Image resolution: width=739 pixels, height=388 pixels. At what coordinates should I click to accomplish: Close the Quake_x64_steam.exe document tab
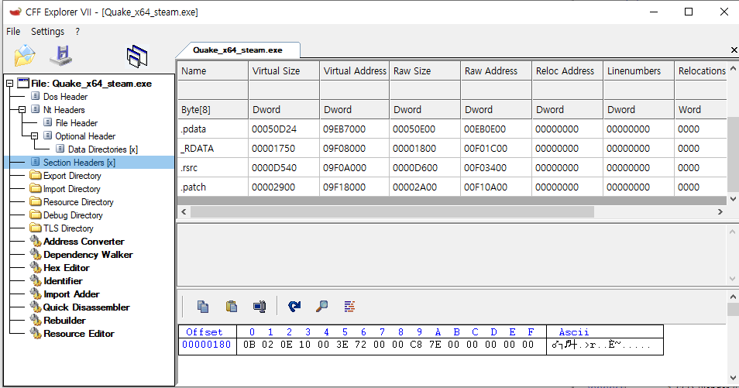(x=734, y=50)
